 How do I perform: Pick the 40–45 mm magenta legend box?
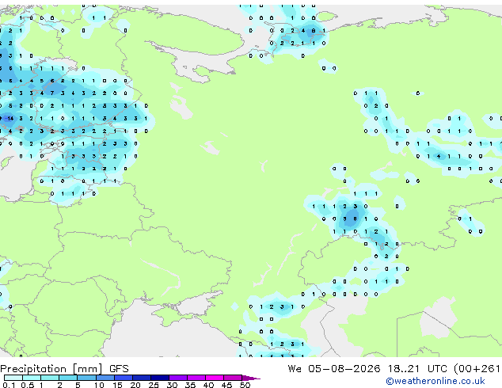215,378
